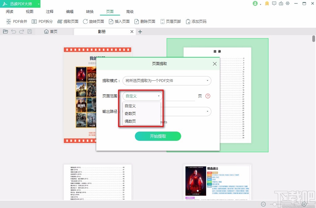Click the 旋转页面 rotate pages icon
The height and width of the screenshot is (208, 316).
point(93,21)
